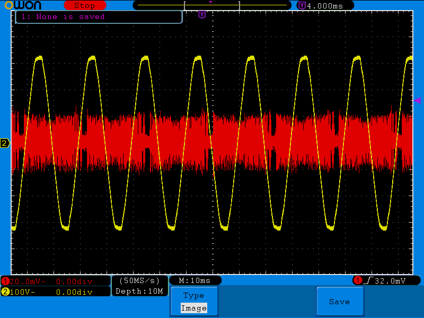Click the M:10ms timebase readout
The height and width of the screenshot is (318, 424).
[x=195, y=280]
